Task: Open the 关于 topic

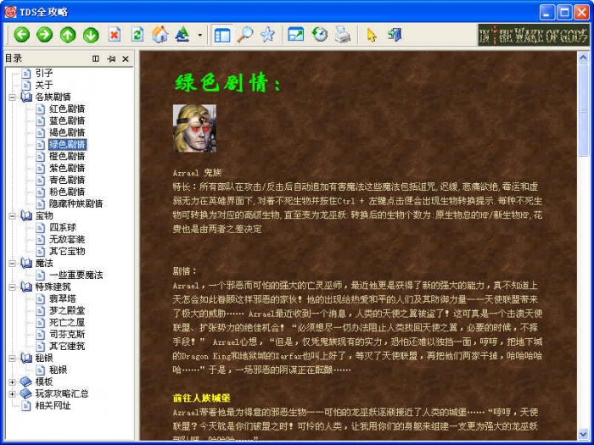Action: (44, 85)
